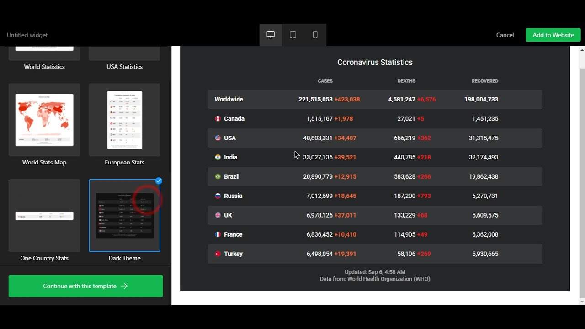Viewport: 585px width, 329px height.
Task: Click Turkey cases value 6,498,054
Action: point(319,254)
